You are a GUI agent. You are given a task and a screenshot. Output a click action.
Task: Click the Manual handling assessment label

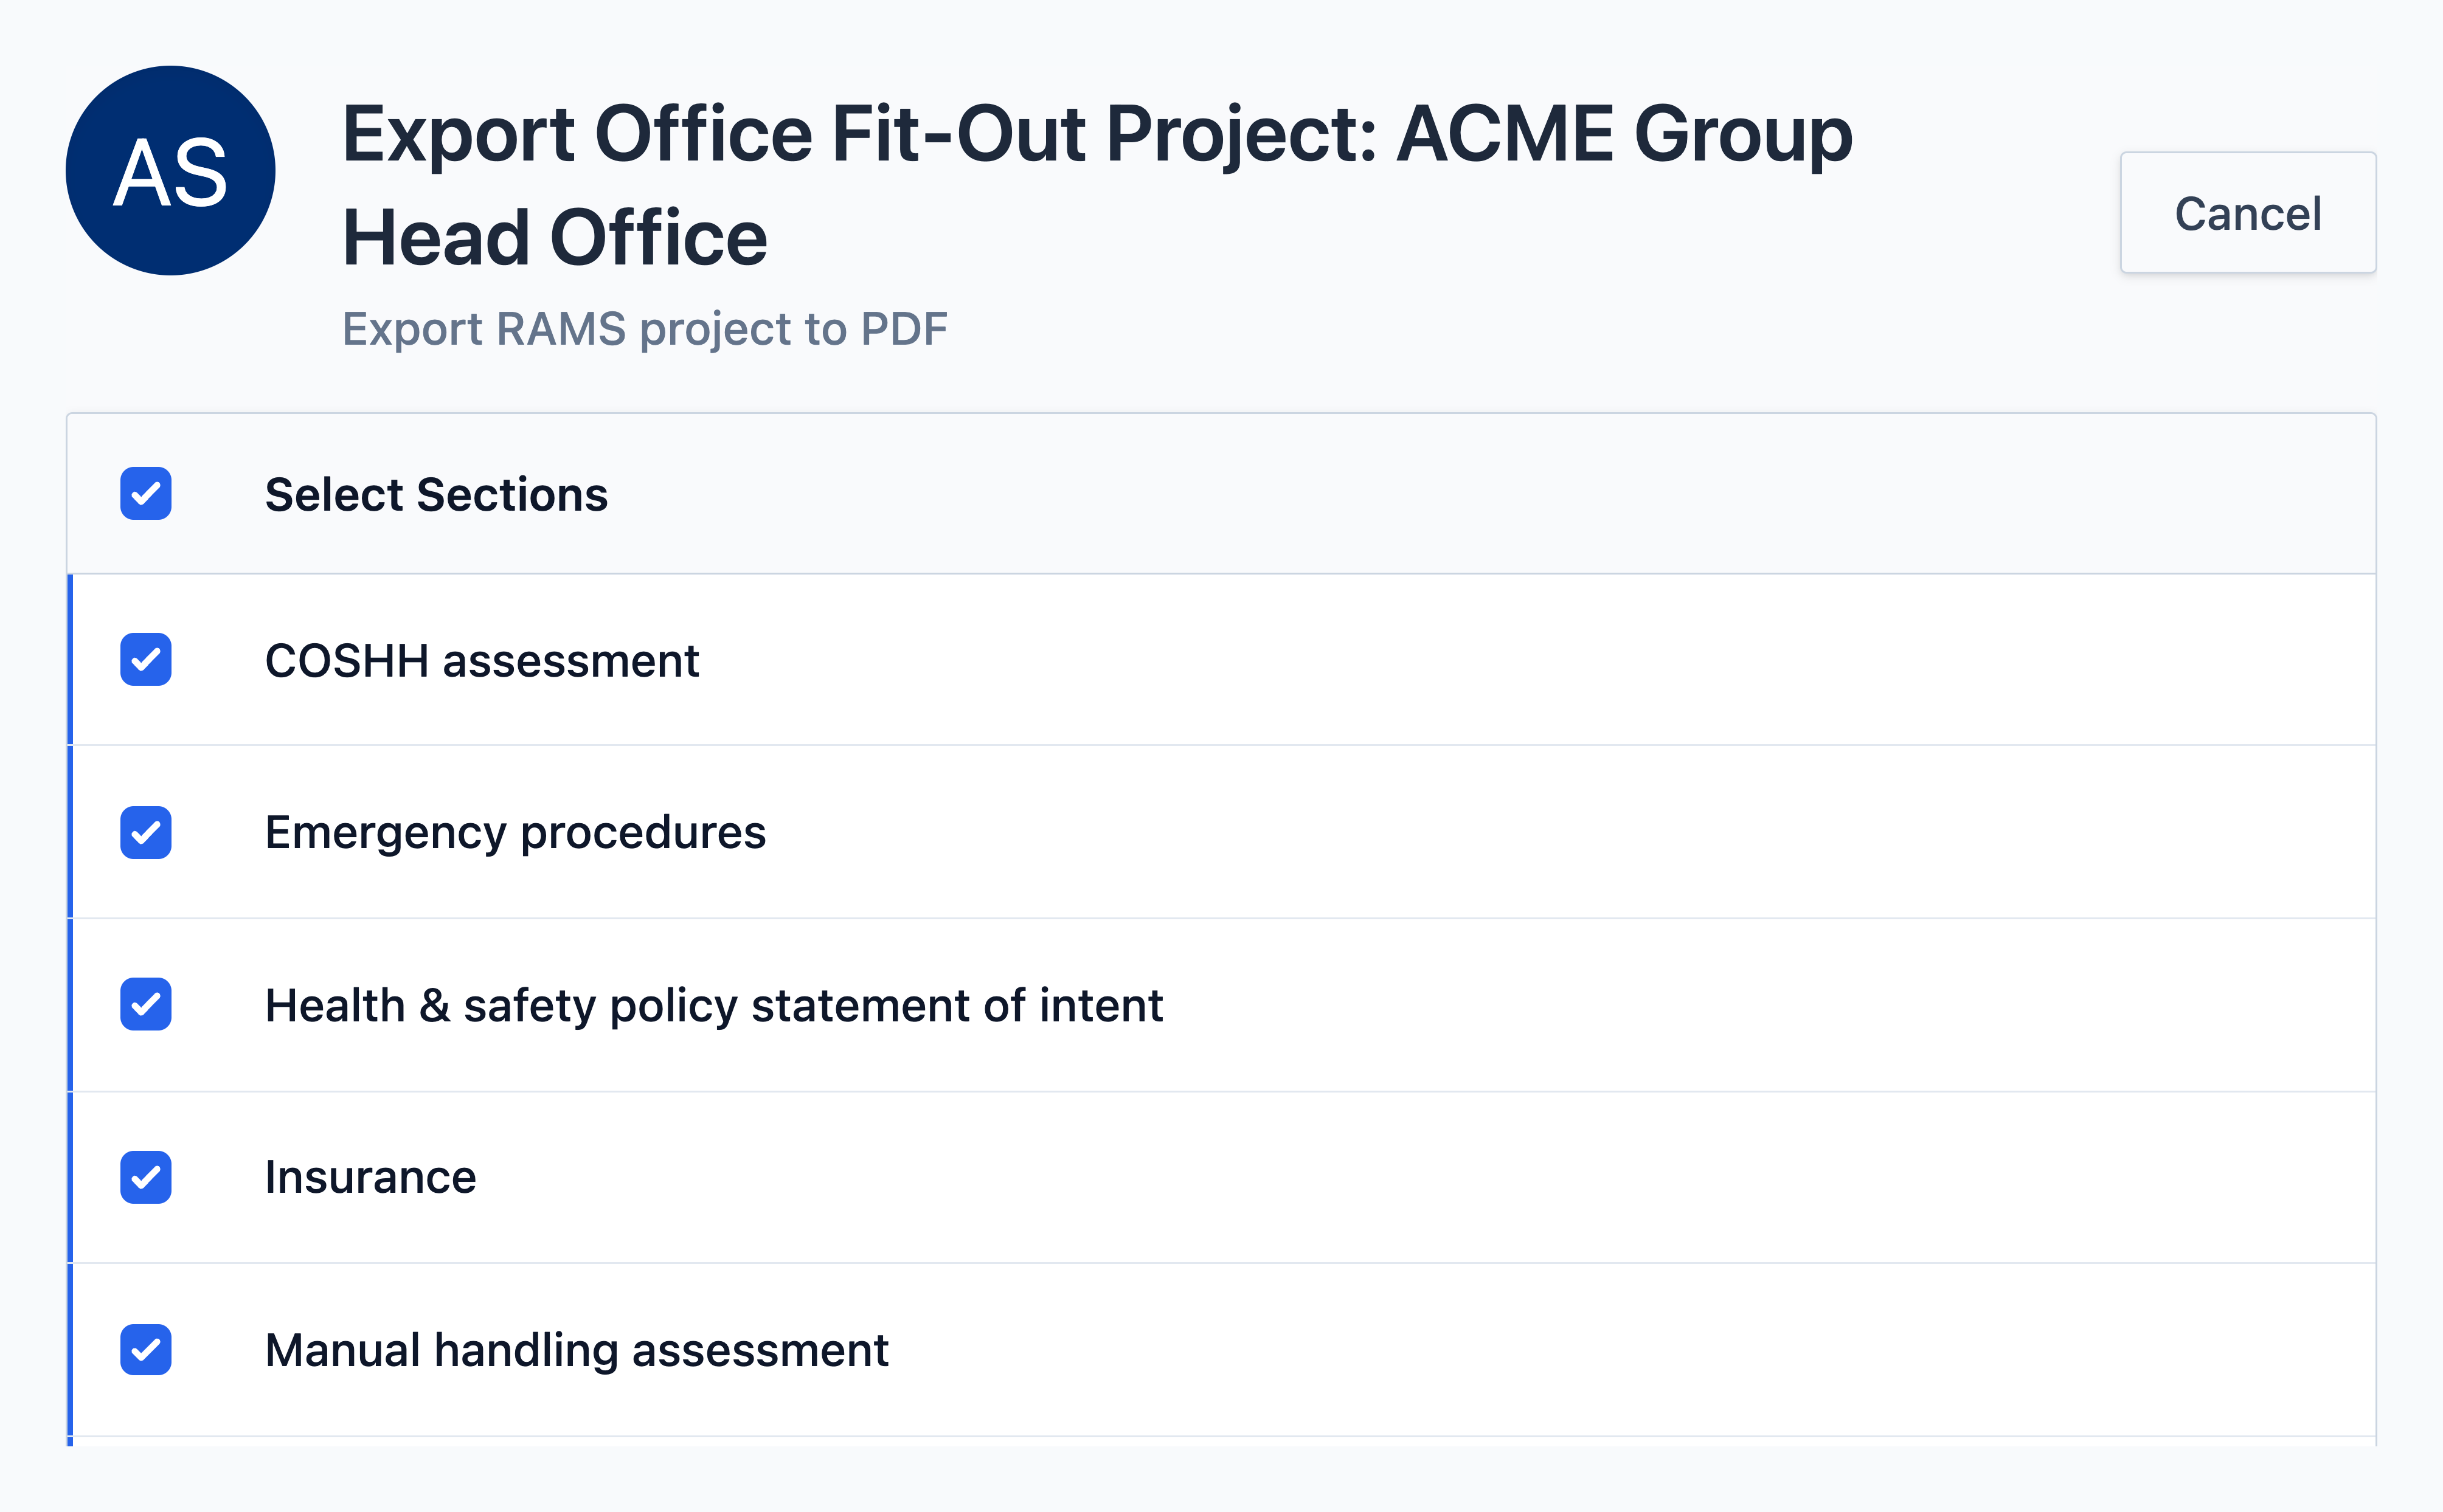pyautogui.click(x=576, y=1351)
